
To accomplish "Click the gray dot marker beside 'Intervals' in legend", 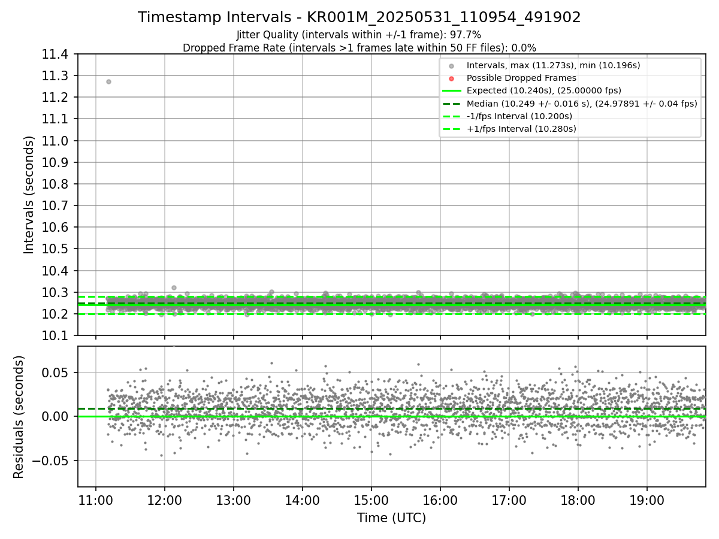I will (x=451, y=65).
